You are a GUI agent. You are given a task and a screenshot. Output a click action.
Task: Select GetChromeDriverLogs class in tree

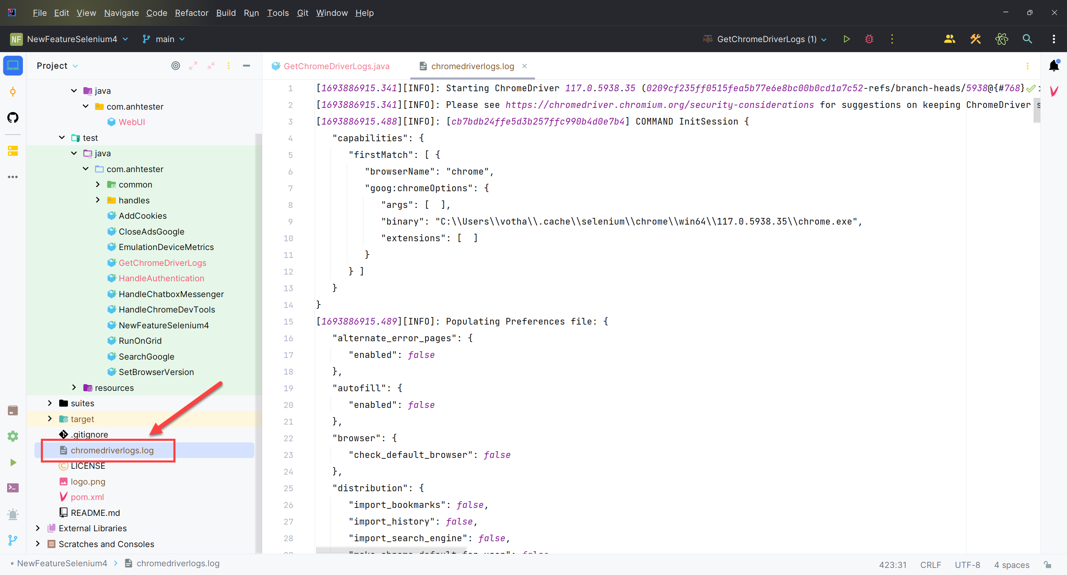pos(162,263)
